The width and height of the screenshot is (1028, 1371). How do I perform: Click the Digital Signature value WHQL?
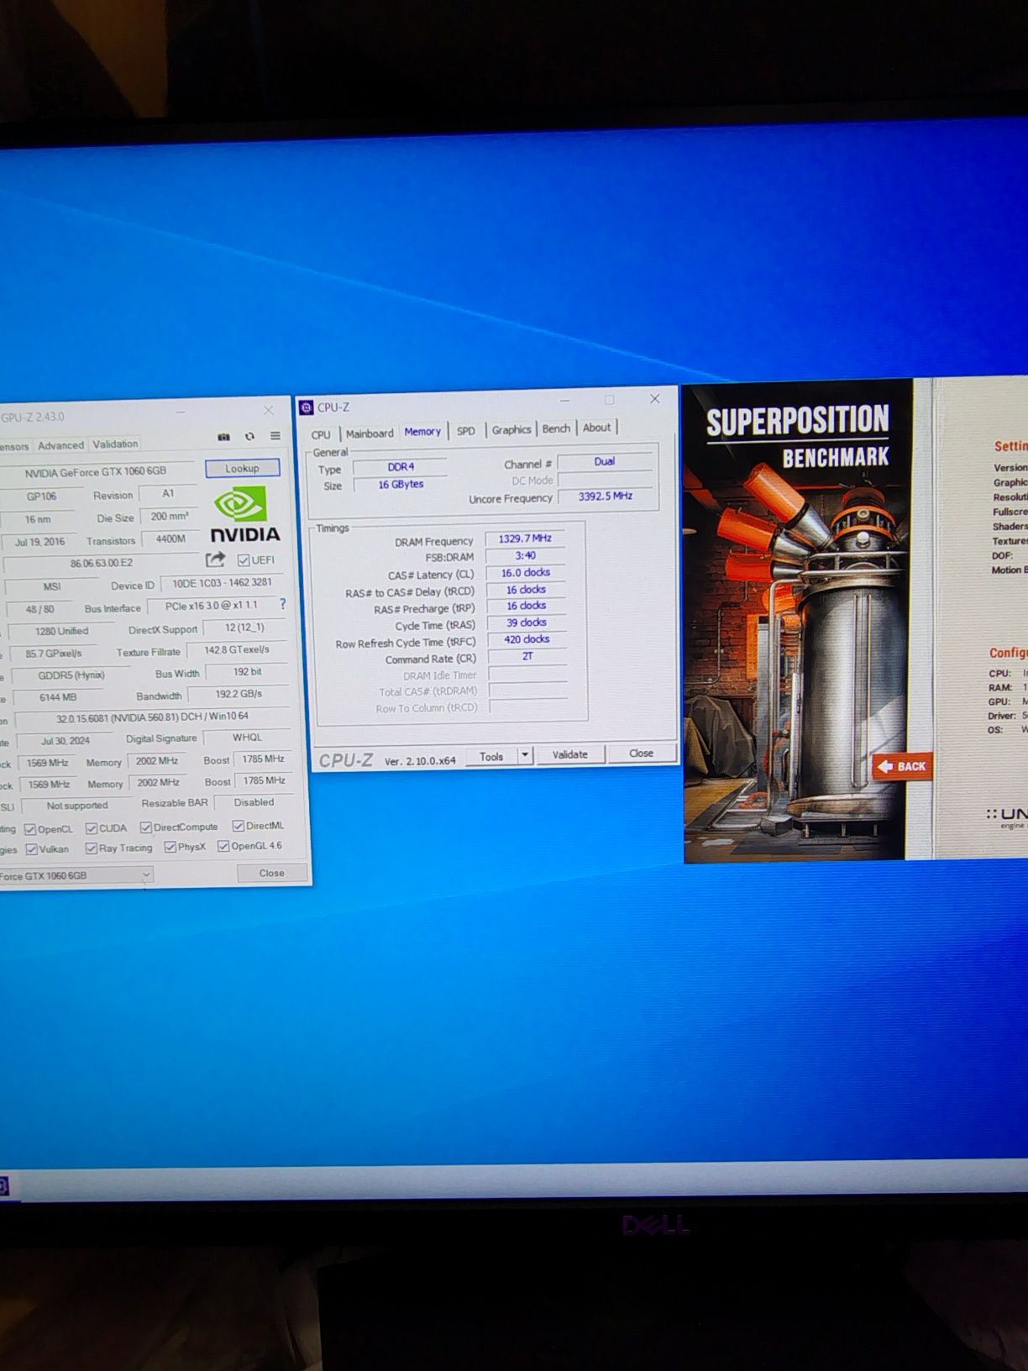point(247,738)
